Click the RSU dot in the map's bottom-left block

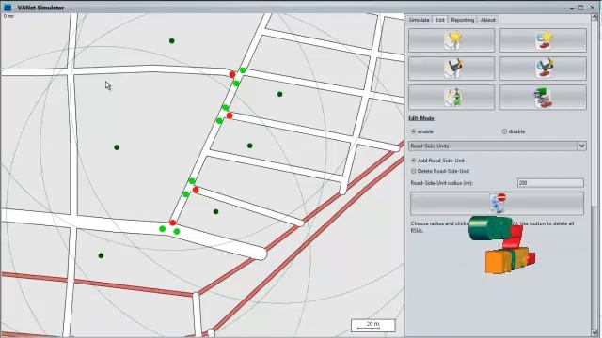tap(101, 255)
